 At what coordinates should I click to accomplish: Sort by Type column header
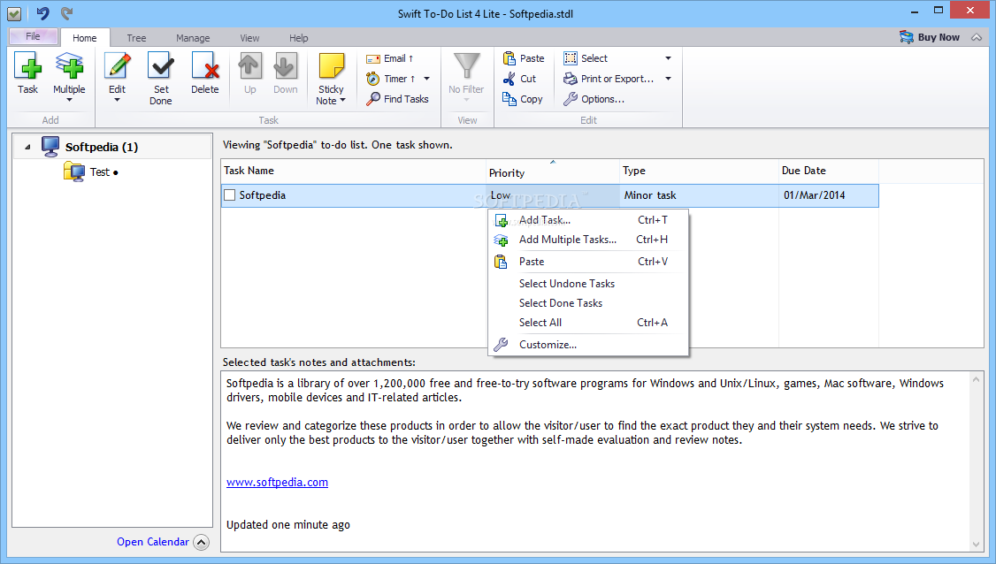(x=699, y=171)
